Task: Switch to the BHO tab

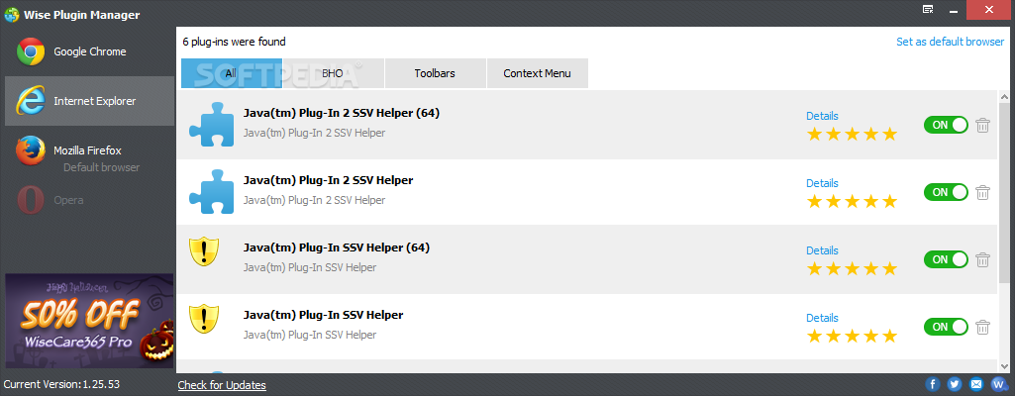Action: click(x=334, y=73)
